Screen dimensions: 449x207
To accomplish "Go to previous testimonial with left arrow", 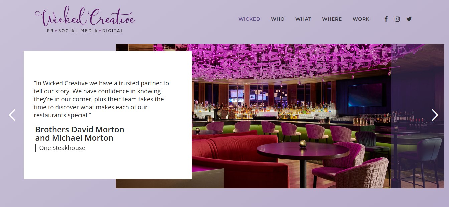I will click(12, 115).
